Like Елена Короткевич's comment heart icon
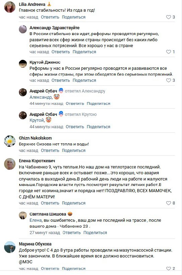The width and height of the screenshot is (182, 275). (x=168, y=203)
